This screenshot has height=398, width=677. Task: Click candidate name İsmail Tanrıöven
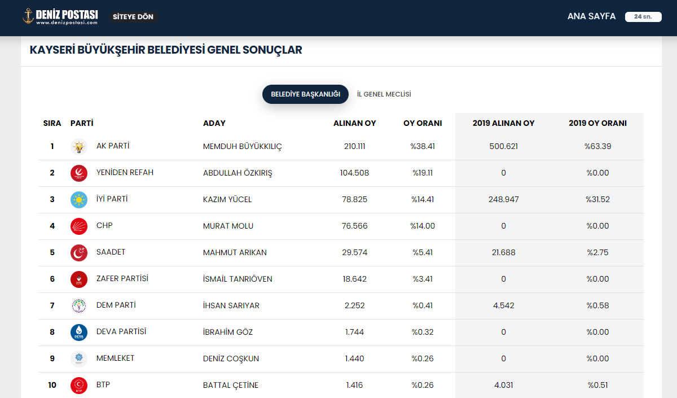point(238,279)
